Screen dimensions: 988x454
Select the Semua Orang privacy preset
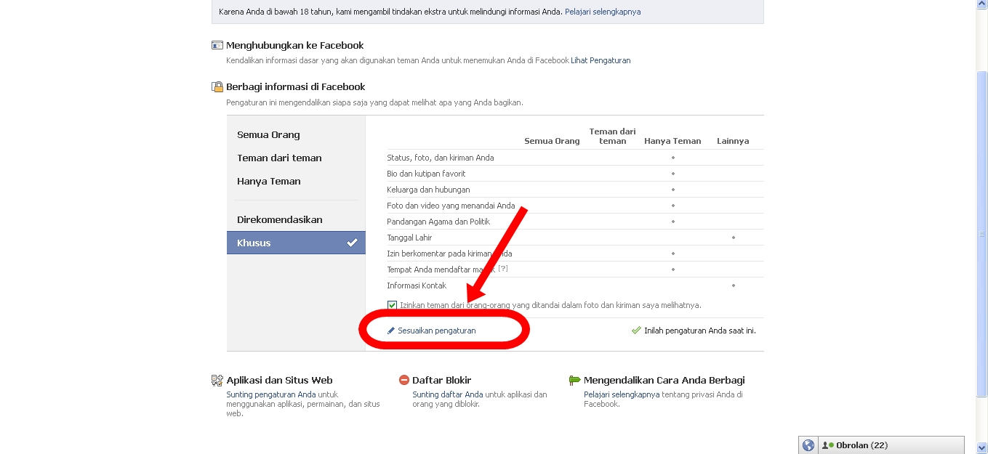click(x=268, y=135)
